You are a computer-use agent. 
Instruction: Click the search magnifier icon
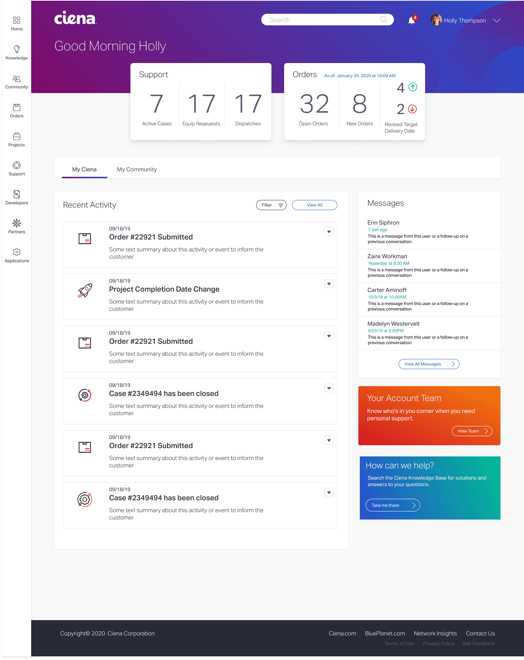pyautogui.click(x=383, y=20)
